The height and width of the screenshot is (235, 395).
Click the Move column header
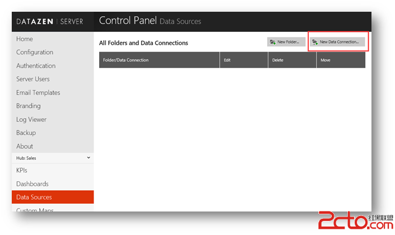click(x=341, y=60)
